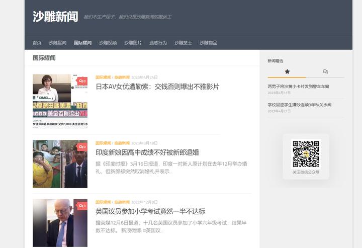
Task: Click 奇葩新闻 tag on 印度新娘 article
Action: click(122, 143)
